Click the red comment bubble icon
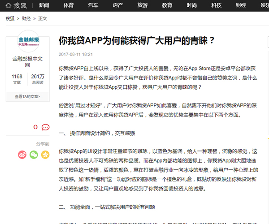Screen dimensions: 269x224 (x=45, y=127)
